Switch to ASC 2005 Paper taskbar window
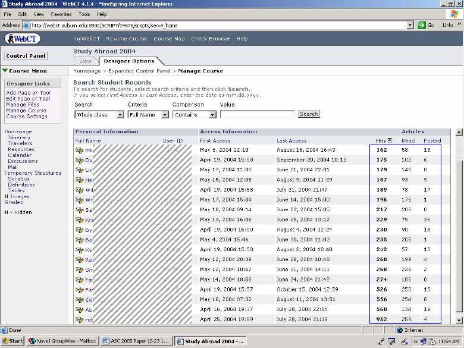464x348 pixels. point(136,341)
